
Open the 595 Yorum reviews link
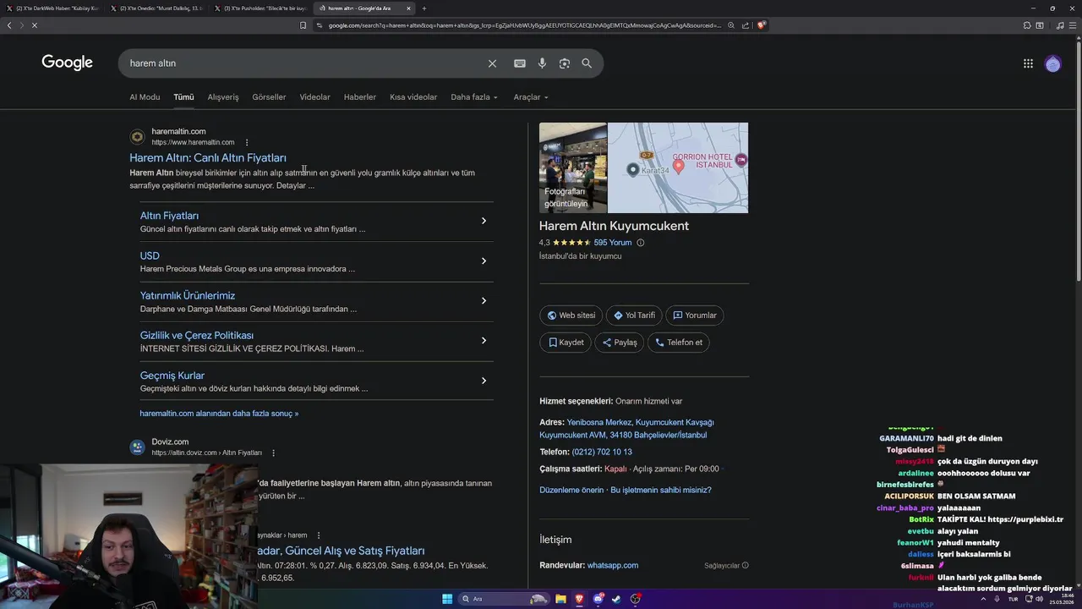click(x=613, y=243)
